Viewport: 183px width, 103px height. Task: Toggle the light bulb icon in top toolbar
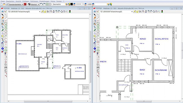coord(111,4)
